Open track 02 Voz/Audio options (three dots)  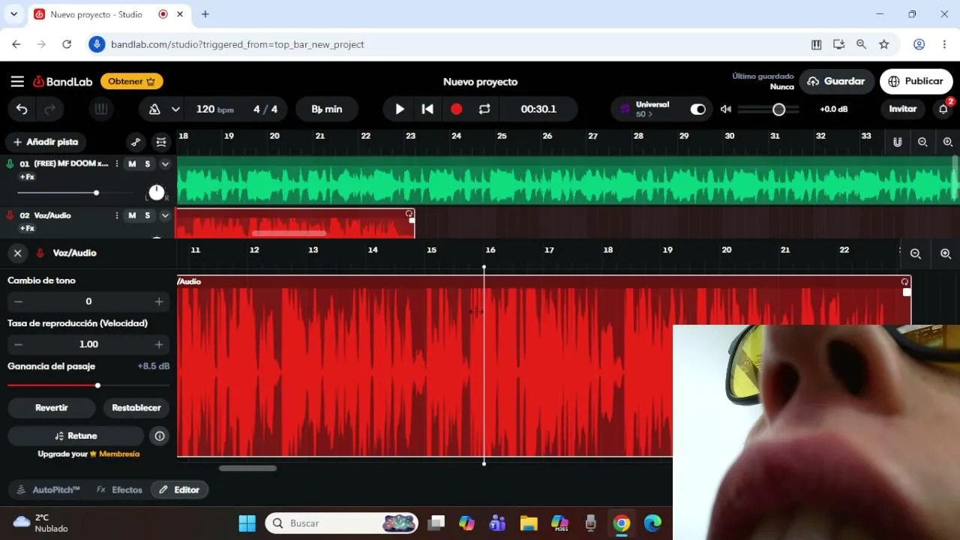[116, 215]
